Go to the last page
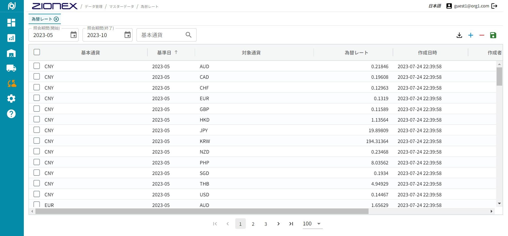This screenshot has width=508, height=236. click(291, 224)
